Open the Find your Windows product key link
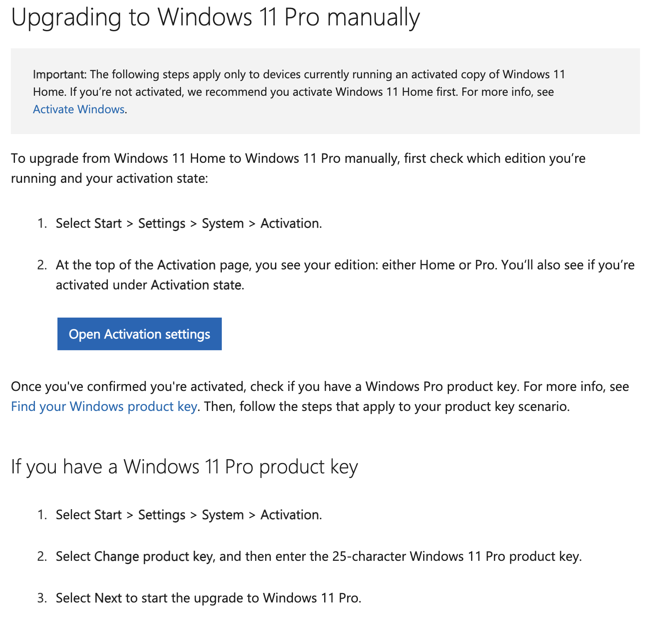Screen dimensions: 650x642 (104, 406)
